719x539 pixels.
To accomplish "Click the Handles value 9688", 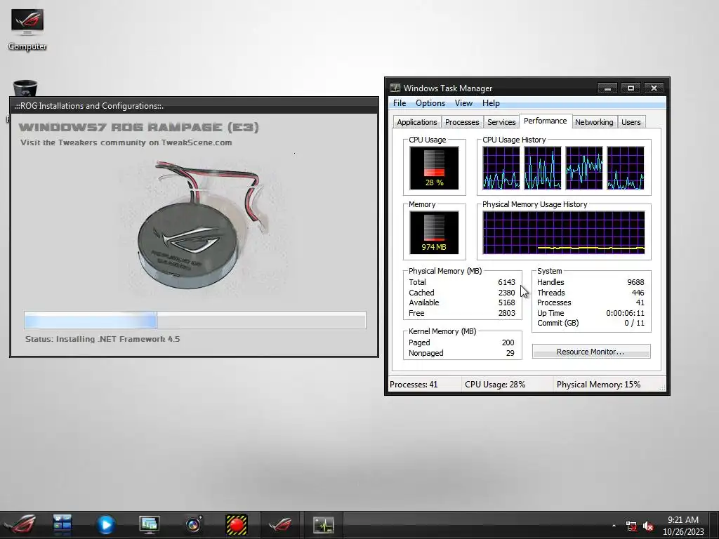I will pos(635,282).
